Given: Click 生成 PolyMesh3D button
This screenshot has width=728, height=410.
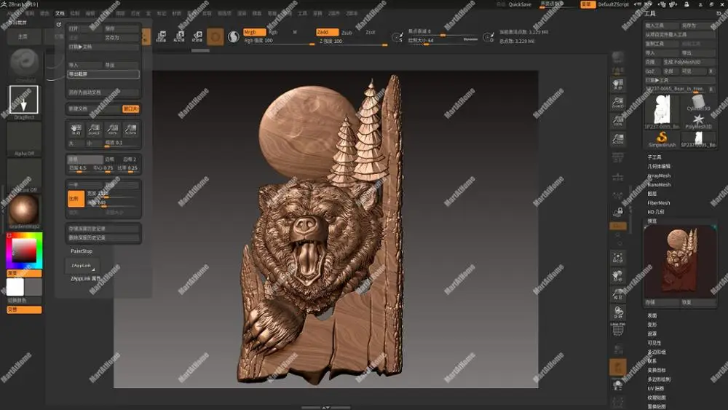Looking at the screenshot, I should point(689,62).
